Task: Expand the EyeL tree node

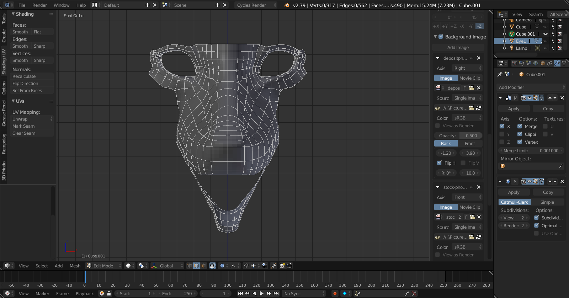Action: pos(504,41)
